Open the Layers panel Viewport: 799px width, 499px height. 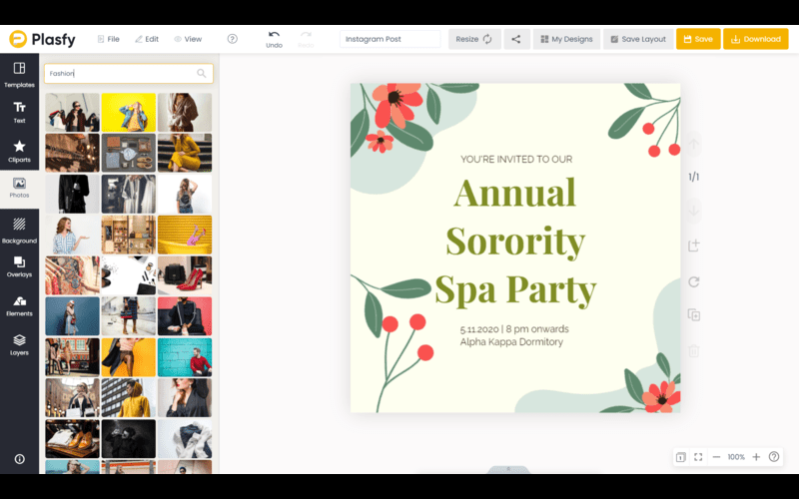[x=19, y=344]
